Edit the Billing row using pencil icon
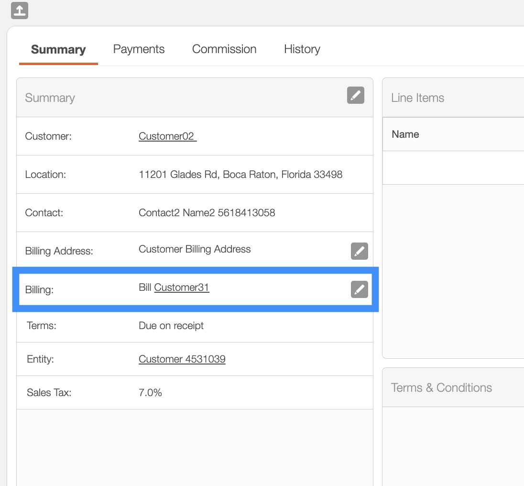The image size is (524, 486). tap(359, 289)
